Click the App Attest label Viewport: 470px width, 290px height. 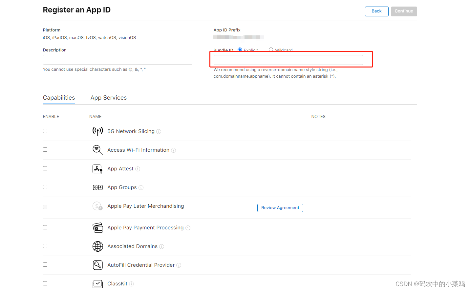click(120, 169)
